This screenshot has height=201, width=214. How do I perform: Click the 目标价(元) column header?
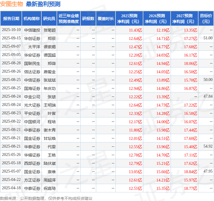coord(206,19)
